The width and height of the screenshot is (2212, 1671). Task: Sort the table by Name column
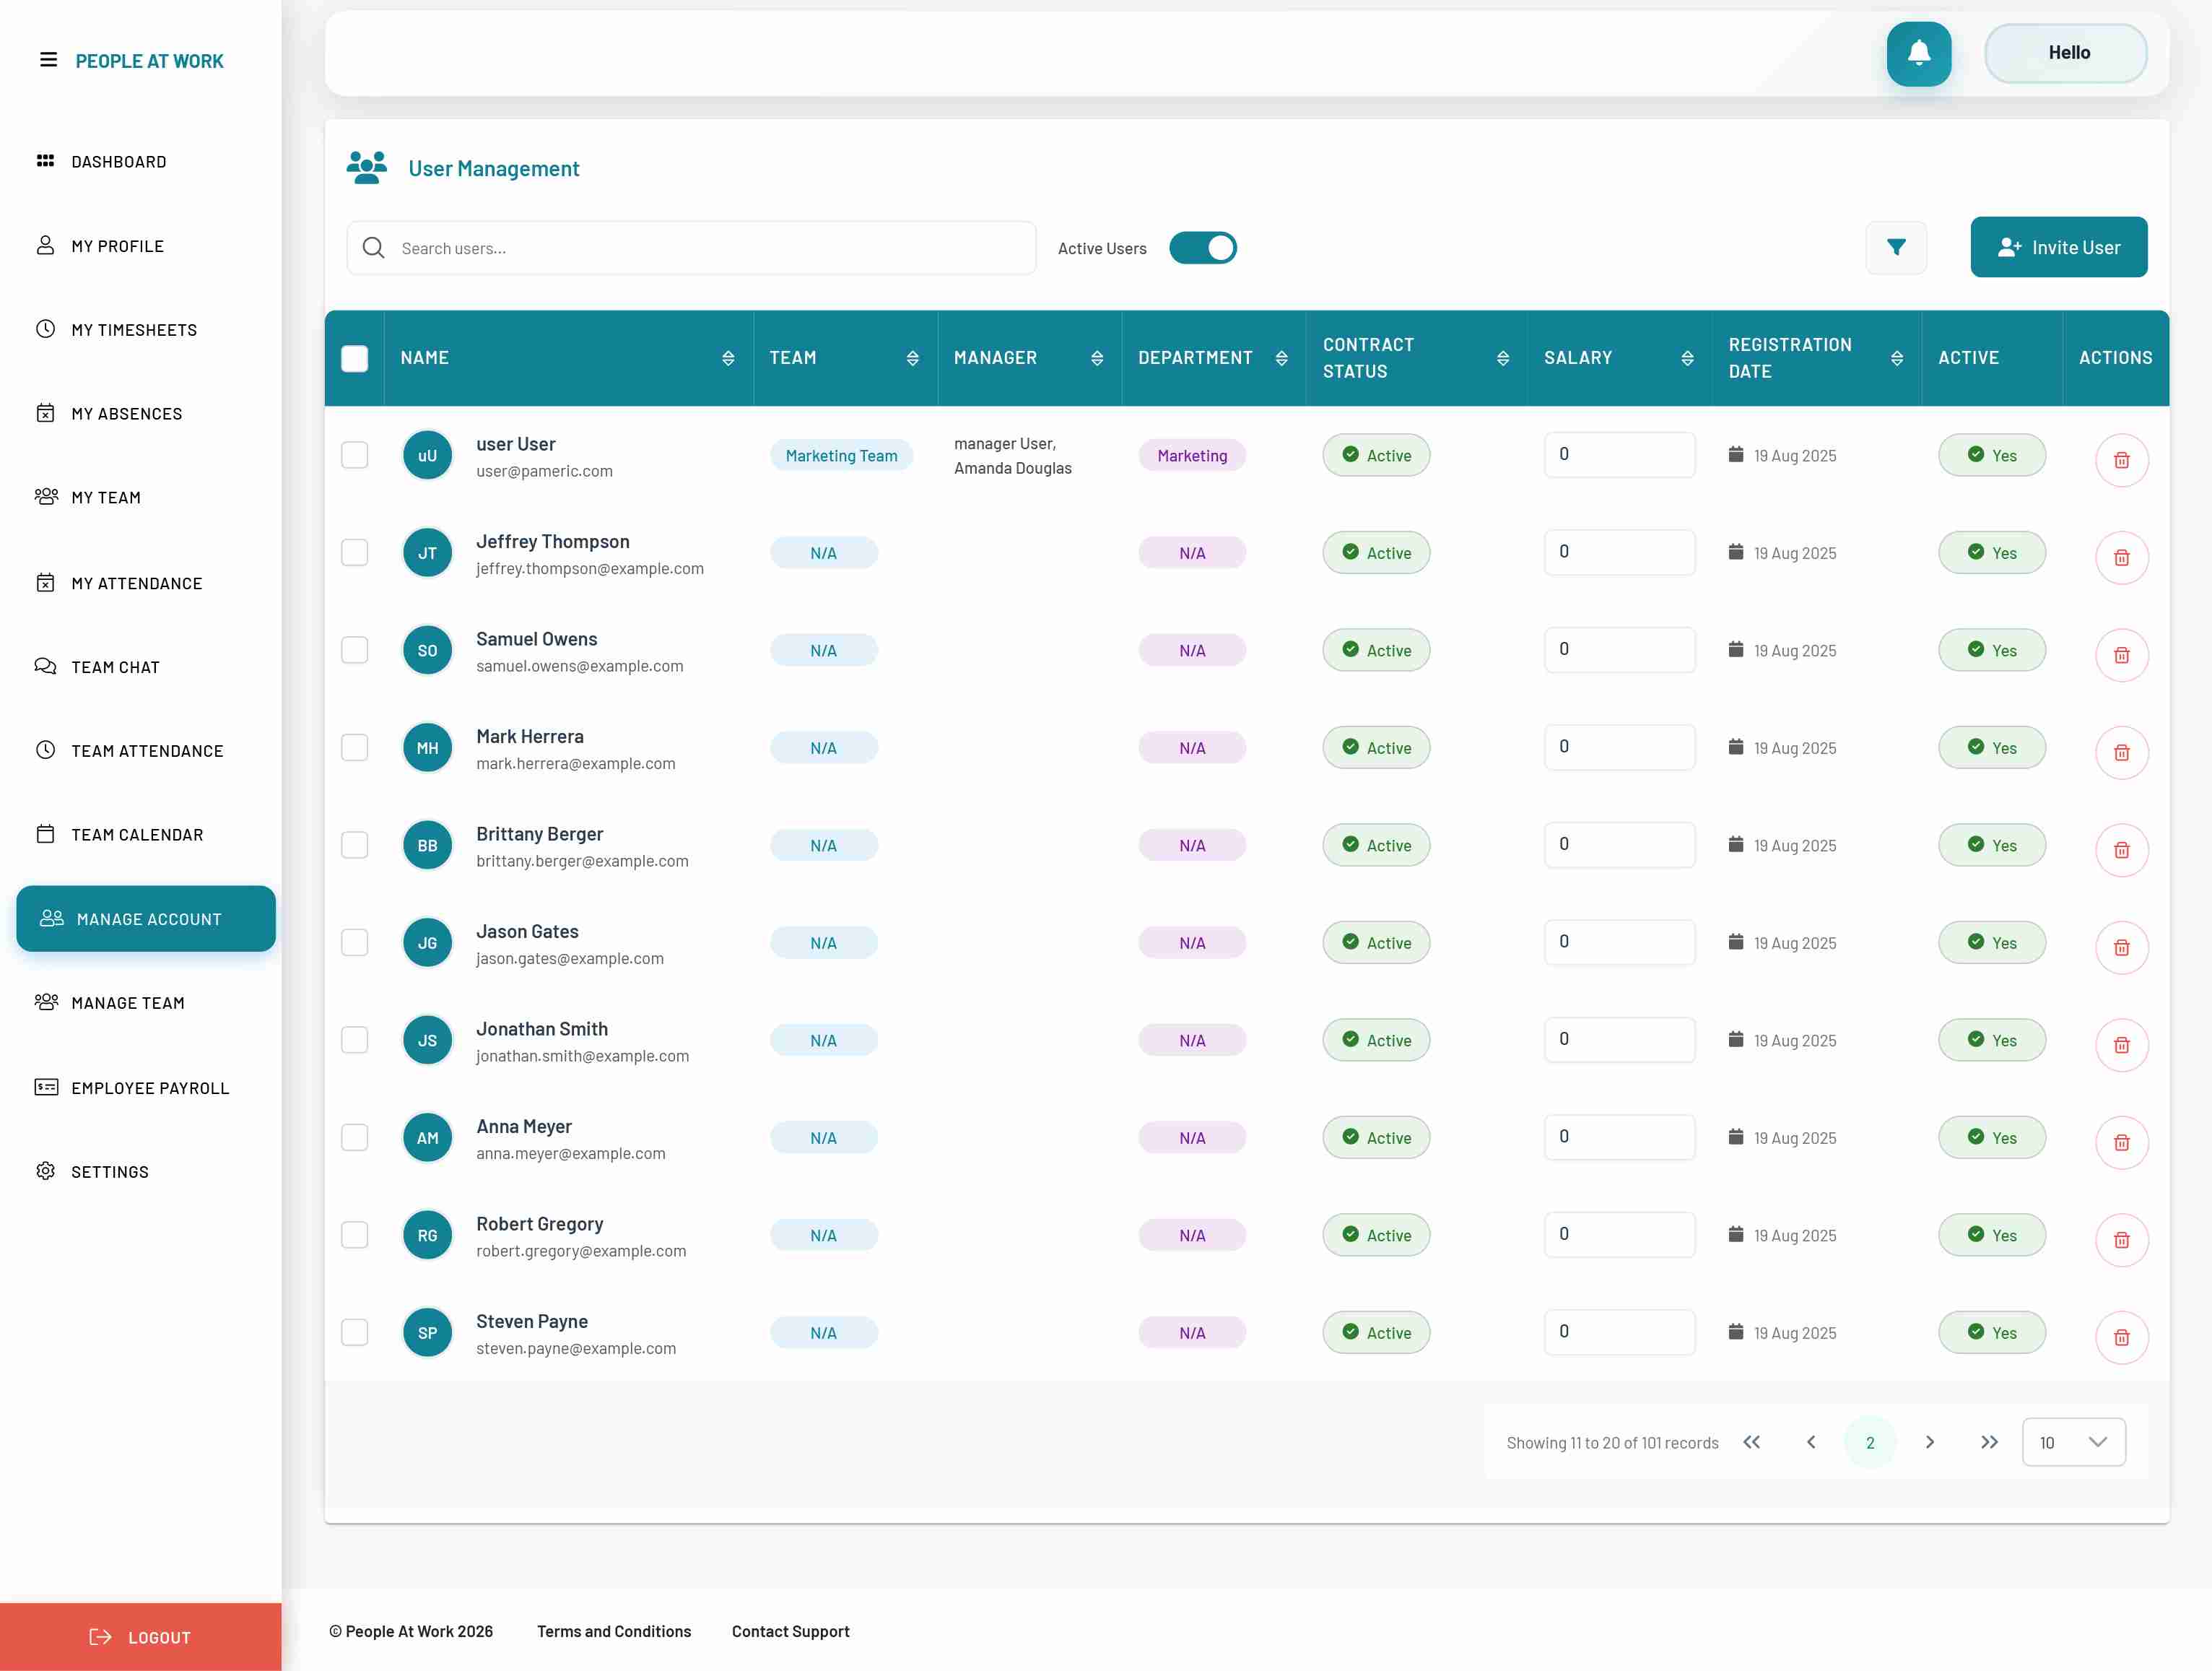728,357
